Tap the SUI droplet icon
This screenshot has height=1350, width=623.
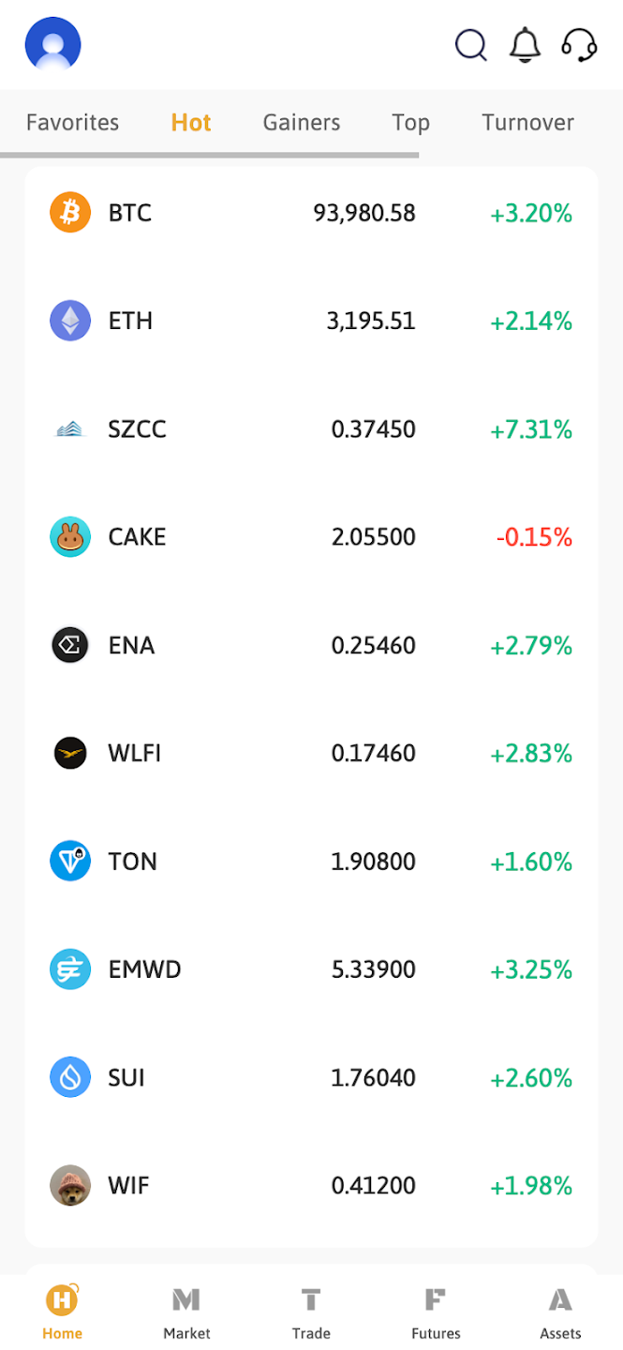(x=70, y=1077)
